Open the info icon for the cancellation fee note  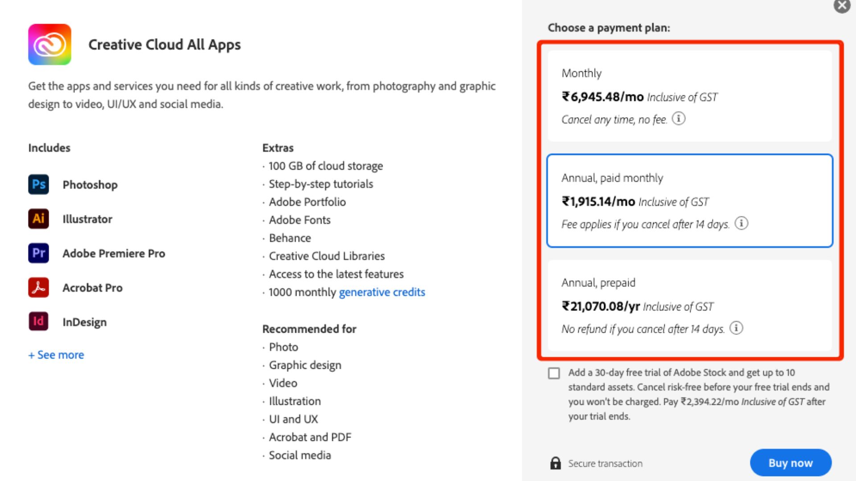tap(742, 224)
